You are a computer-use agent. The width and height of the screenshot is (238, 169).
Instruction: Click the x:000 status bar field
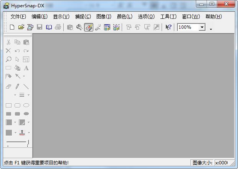(x=221, y=163)
